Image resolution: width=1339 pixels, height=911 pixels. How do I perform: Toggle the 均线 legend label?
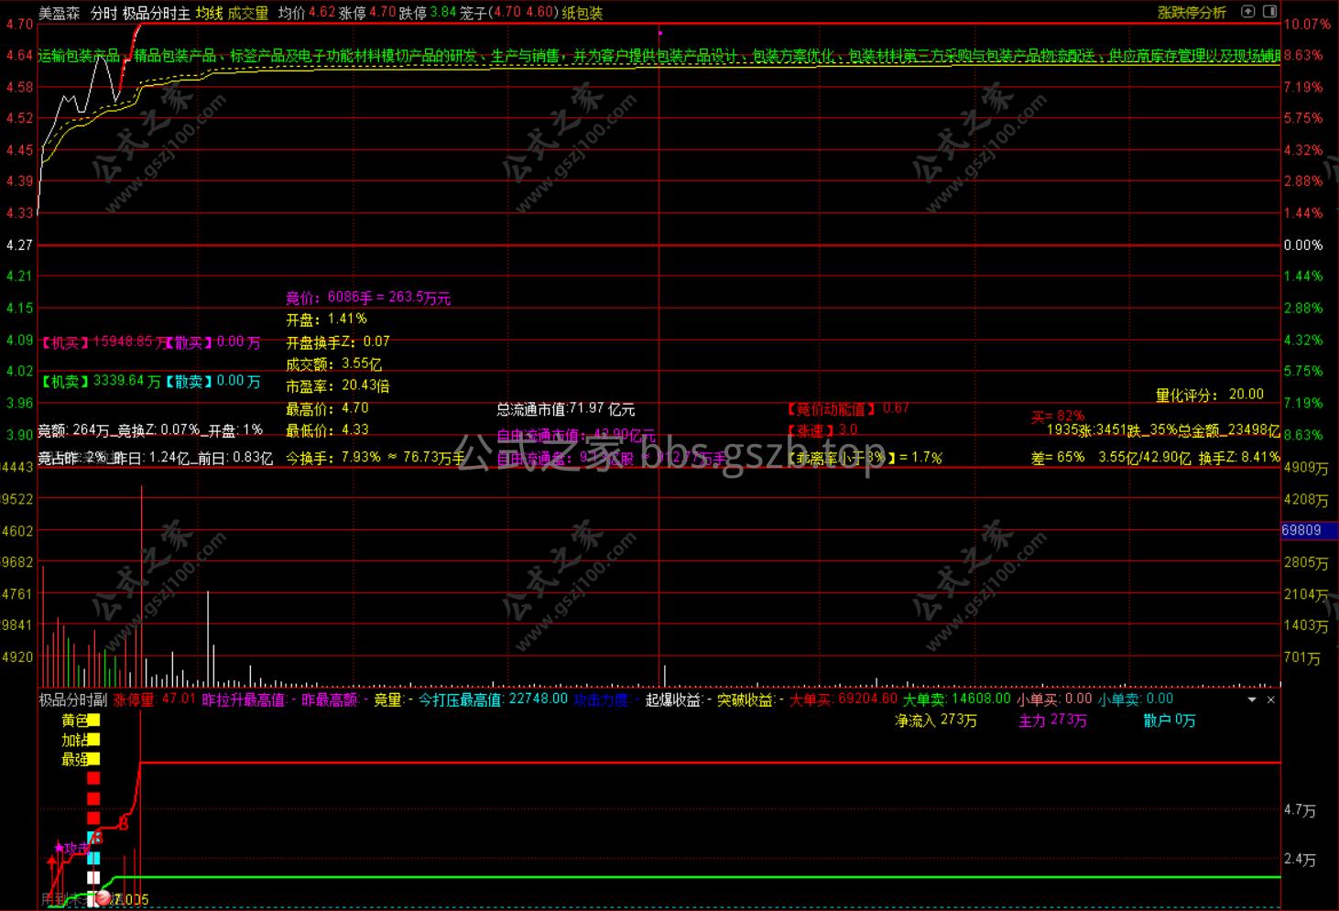coord(209,13)
